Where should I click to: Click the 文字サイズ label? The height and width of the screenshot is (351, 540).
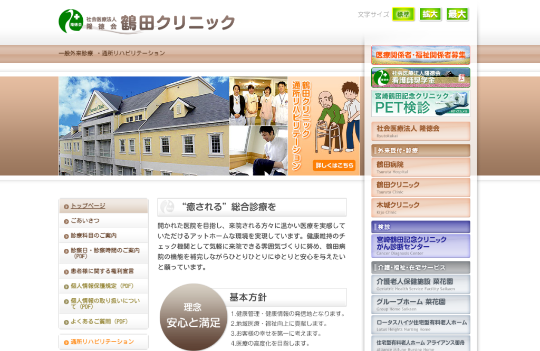click(373, 14)
